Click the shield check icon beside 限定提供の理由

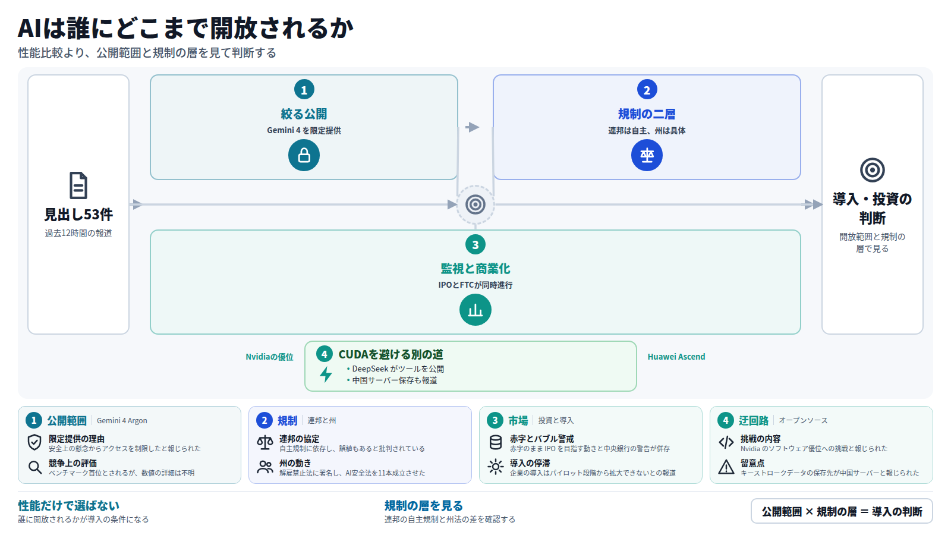click(34, 442)
